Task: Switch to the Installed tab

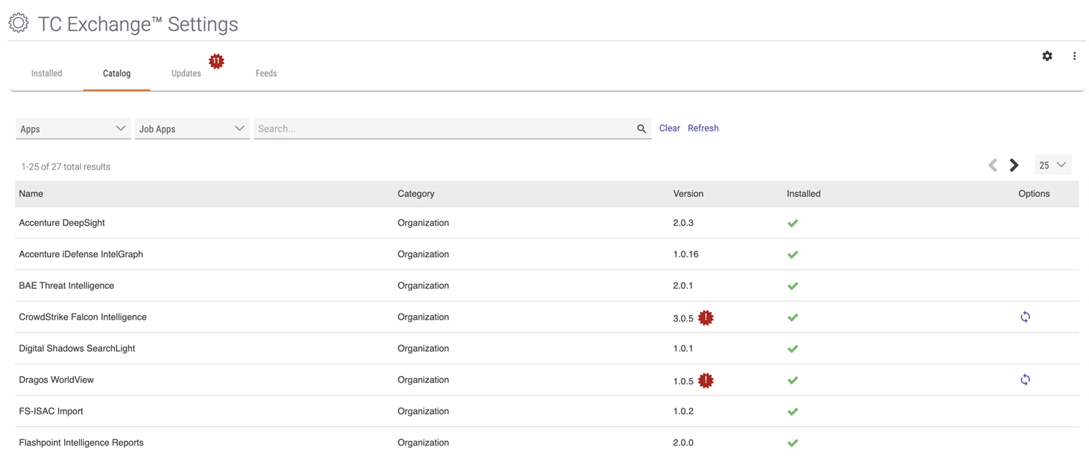Action: tap(46, 73)
